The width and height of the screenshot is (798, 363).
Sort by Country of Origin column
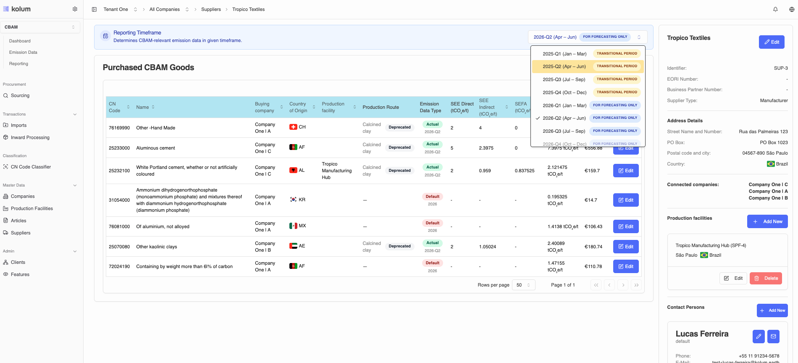coord(314,107)
